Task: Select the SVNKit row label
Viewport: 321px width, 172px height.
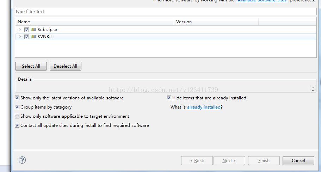Action: point(45,37)
